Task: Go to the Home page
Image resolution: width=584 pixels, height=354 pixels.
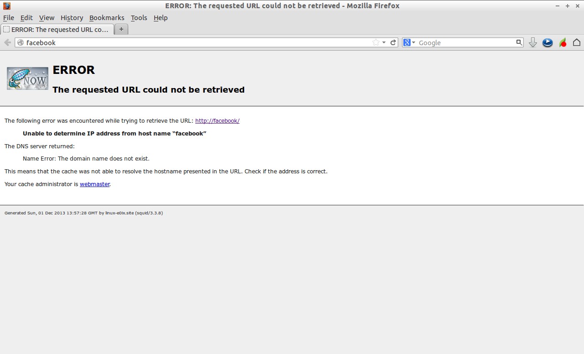Action: point(577,42)
